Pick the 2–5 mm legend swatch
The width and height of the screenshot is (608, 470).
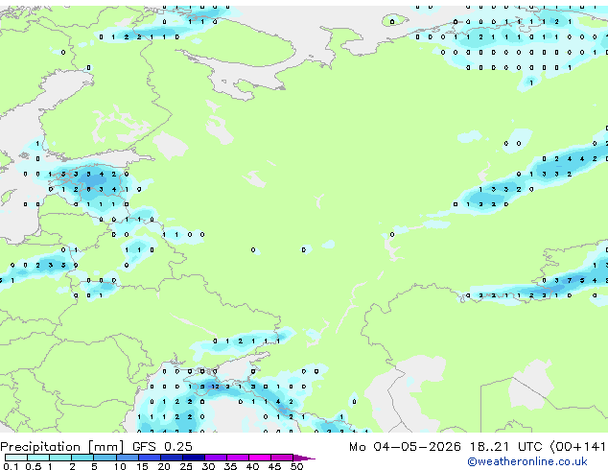coord(82,458)
